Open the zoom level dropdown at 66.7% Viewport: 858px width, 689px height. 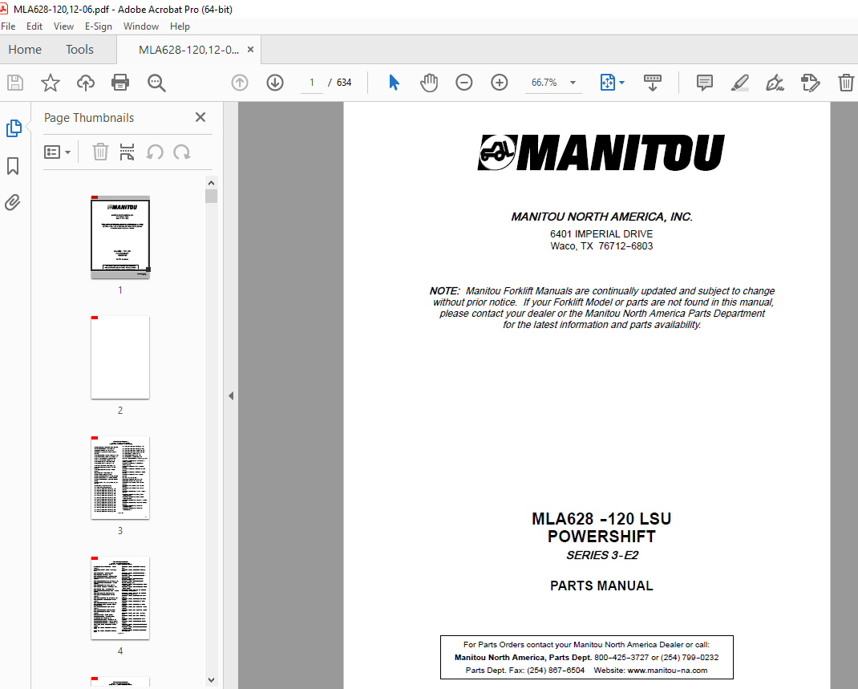[x=553, y=83]
